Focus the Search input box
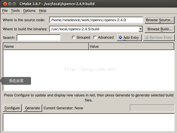The width and height of the screenshot is (177, 133). pos(39,38)
